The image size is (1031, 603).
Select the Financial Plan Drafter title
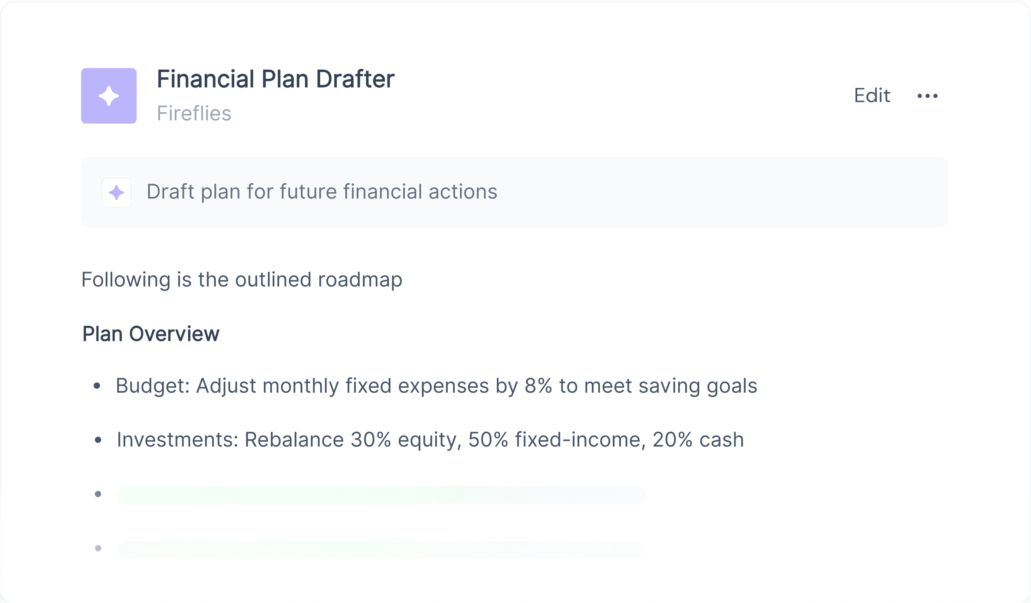(x=276, y=79)
